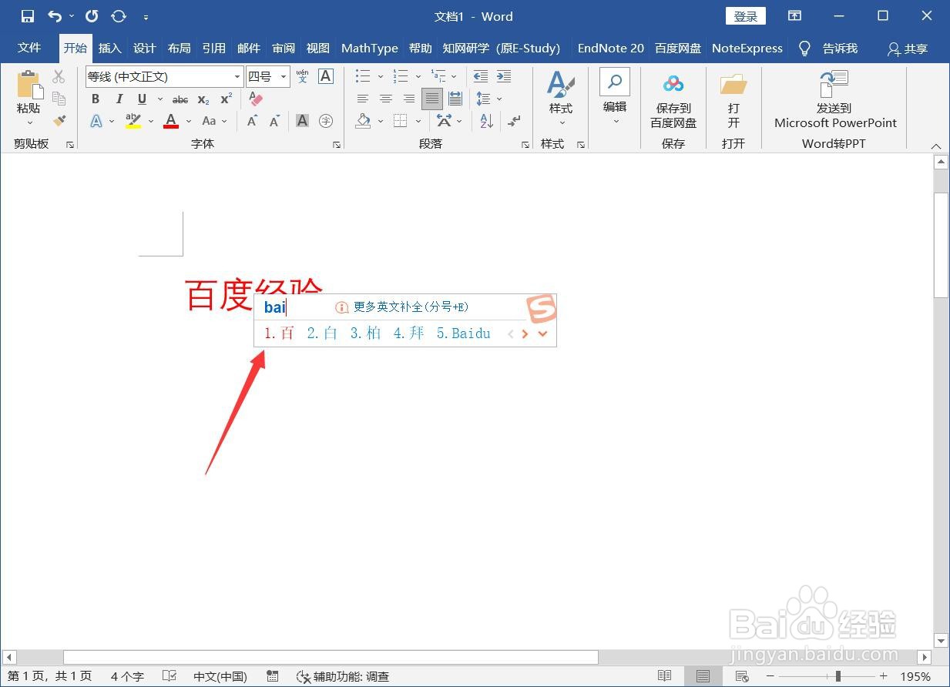Screen dimensions: 950x687
Task: Expand the font name dropdown
Action: 237,76
